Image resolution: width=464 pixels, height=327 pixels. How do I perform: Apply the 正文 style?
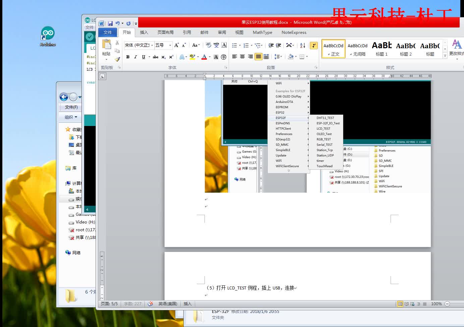[x=333, y=49]
